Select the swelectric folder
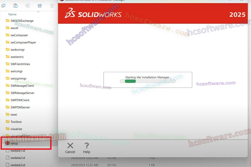Image resolution: width=251 pixels, height=167 pixels. [15, 57]
